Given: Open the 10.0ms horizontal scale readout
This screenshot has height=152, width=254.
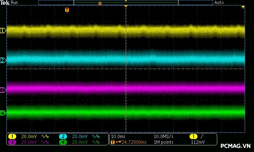Looking at the screenshot, I should [x=118, y=136].
